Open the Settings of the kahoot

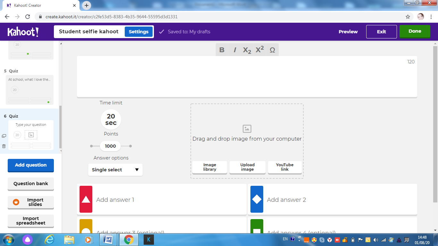pos(139,32)
